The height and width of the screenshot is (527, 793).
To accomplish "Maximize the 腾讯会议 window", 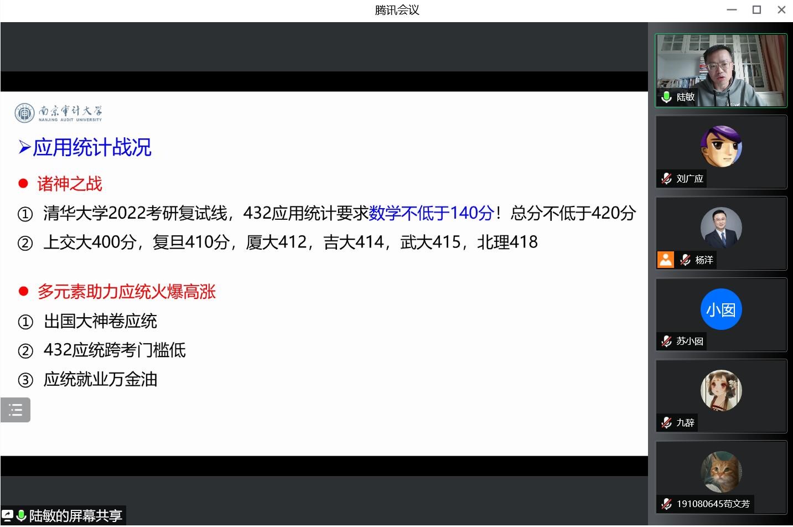I will click(756, 10).
